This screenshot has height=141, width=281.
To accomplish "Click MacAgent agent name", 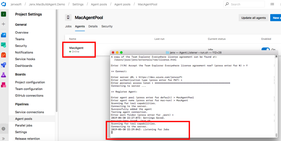I will pos(76,48).
